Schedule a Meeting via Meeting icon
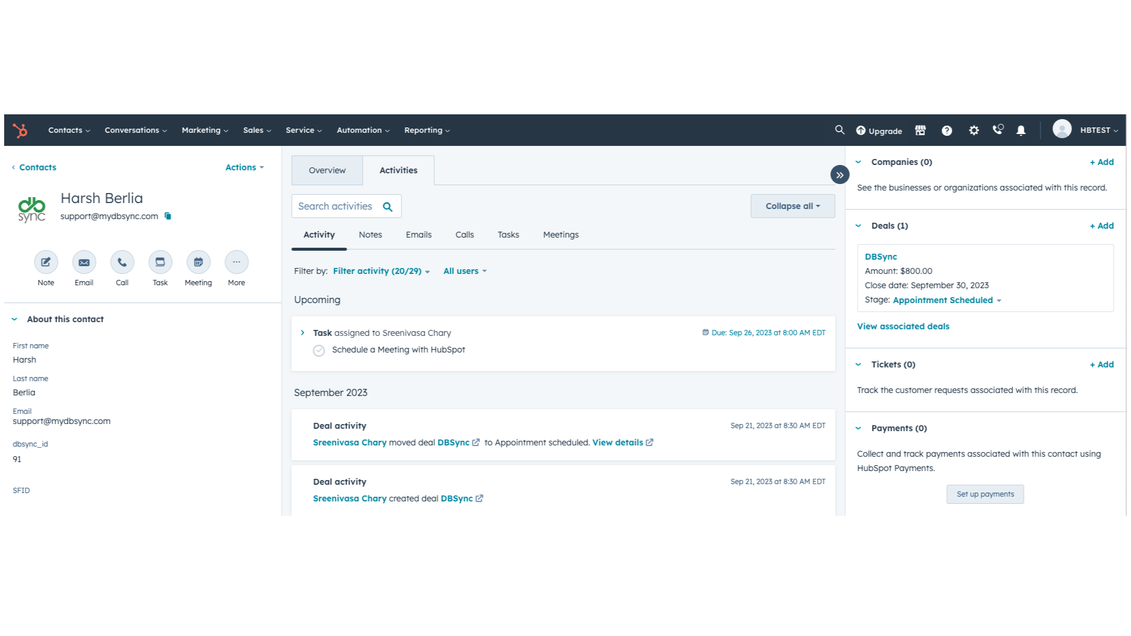Image resolution: width=1131 pixels, height=636 pixels. [x=198, y=262]
